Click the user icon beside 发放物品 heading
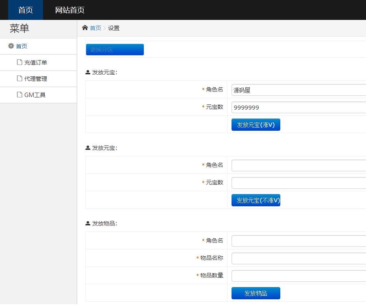The width and height of the screenshot is (366, 307). pos(88,224)
